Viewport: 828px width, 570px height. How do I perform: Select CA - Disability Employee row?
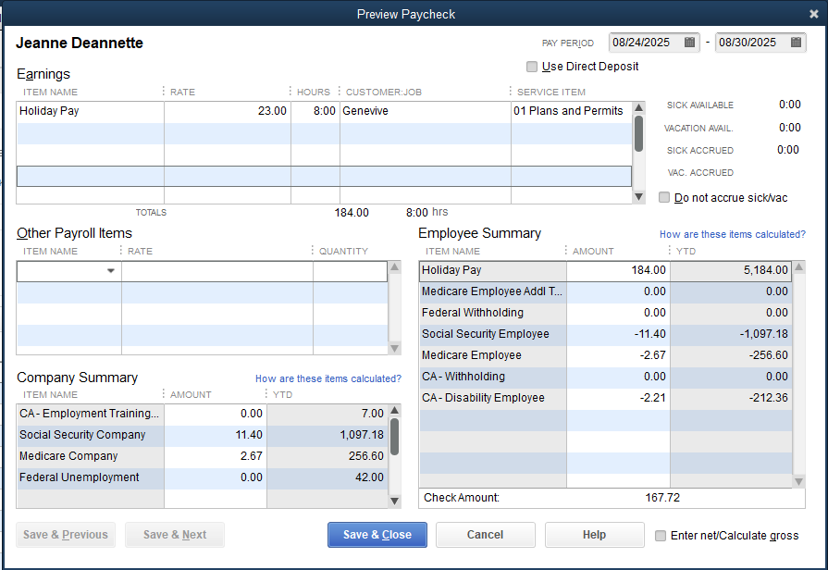(x=606, y=398)
